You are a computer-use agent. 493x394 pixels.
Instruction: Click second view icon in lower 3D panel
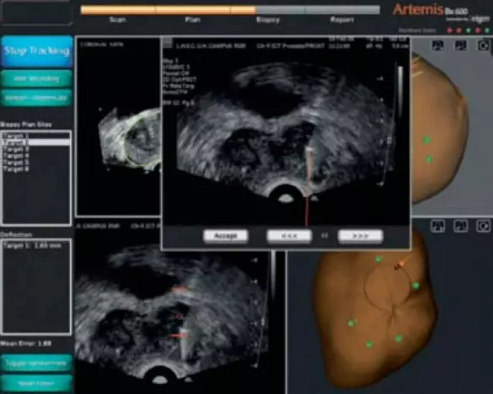[x=461, y=226]
